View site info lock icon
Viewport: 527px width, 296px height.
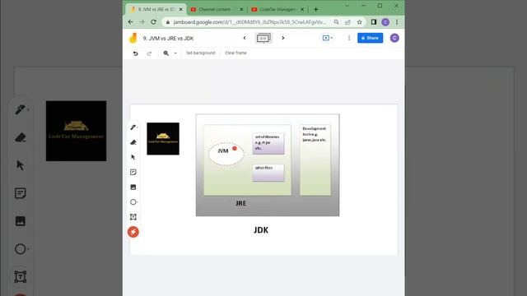click(168, 22)
